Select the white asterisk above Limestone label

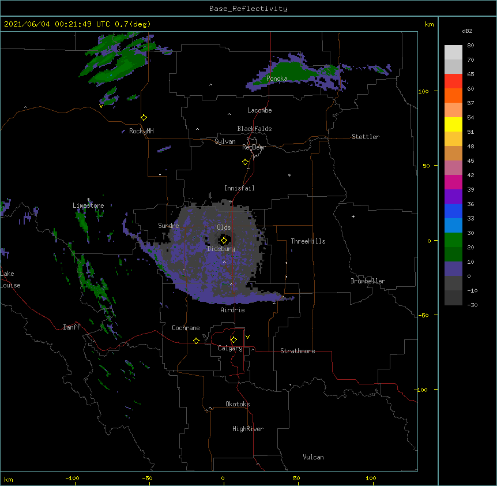[88, 200]
